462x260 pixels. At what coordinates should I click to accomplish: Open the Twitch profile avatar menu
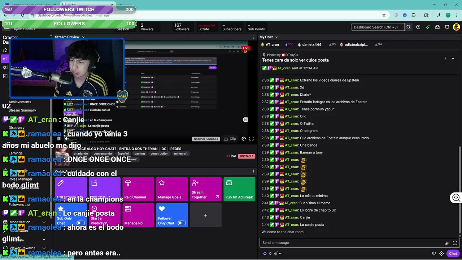click(457, 27)
